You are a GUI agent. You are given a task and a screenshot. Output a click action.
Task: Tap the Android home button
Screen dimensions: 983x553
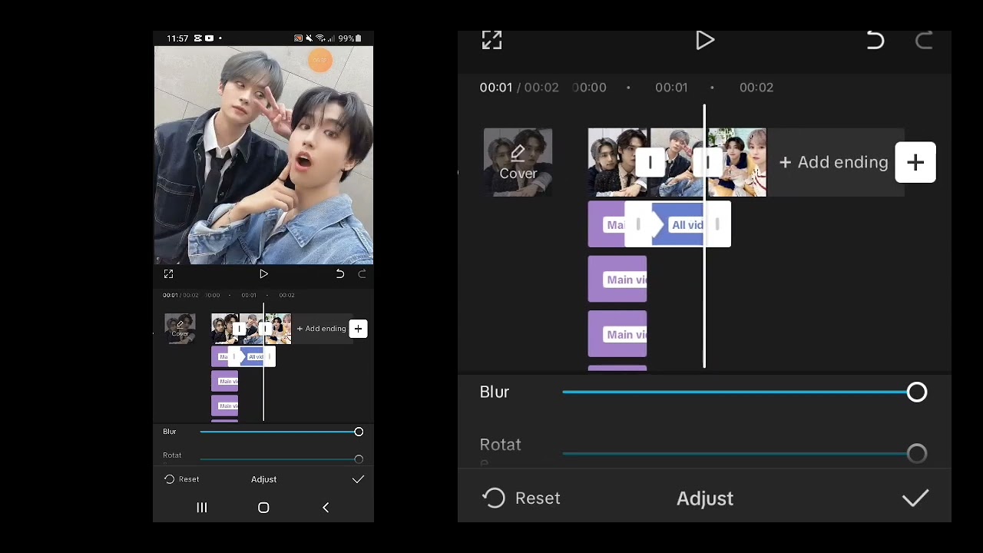263,508
